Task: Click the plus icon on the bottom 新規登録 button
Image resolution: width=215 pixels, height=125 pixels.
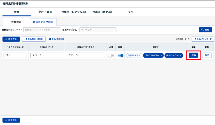Action: (x=6, y=120)
